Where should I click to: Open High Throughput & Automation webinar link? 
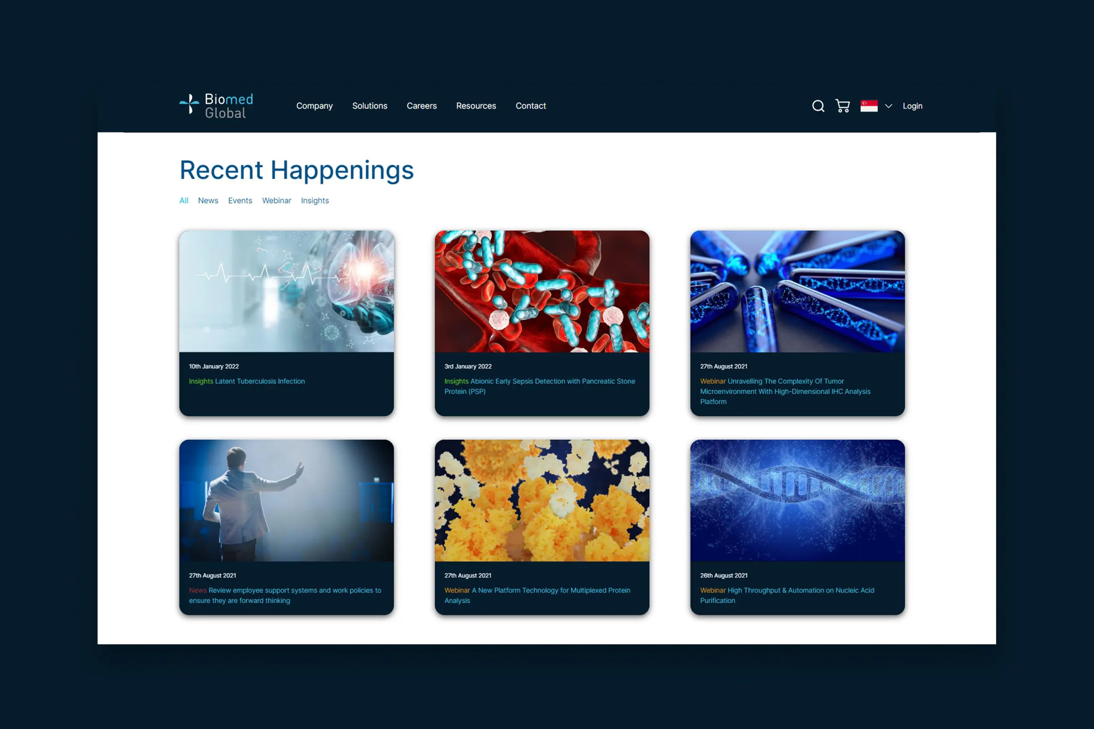click(787, 595)
